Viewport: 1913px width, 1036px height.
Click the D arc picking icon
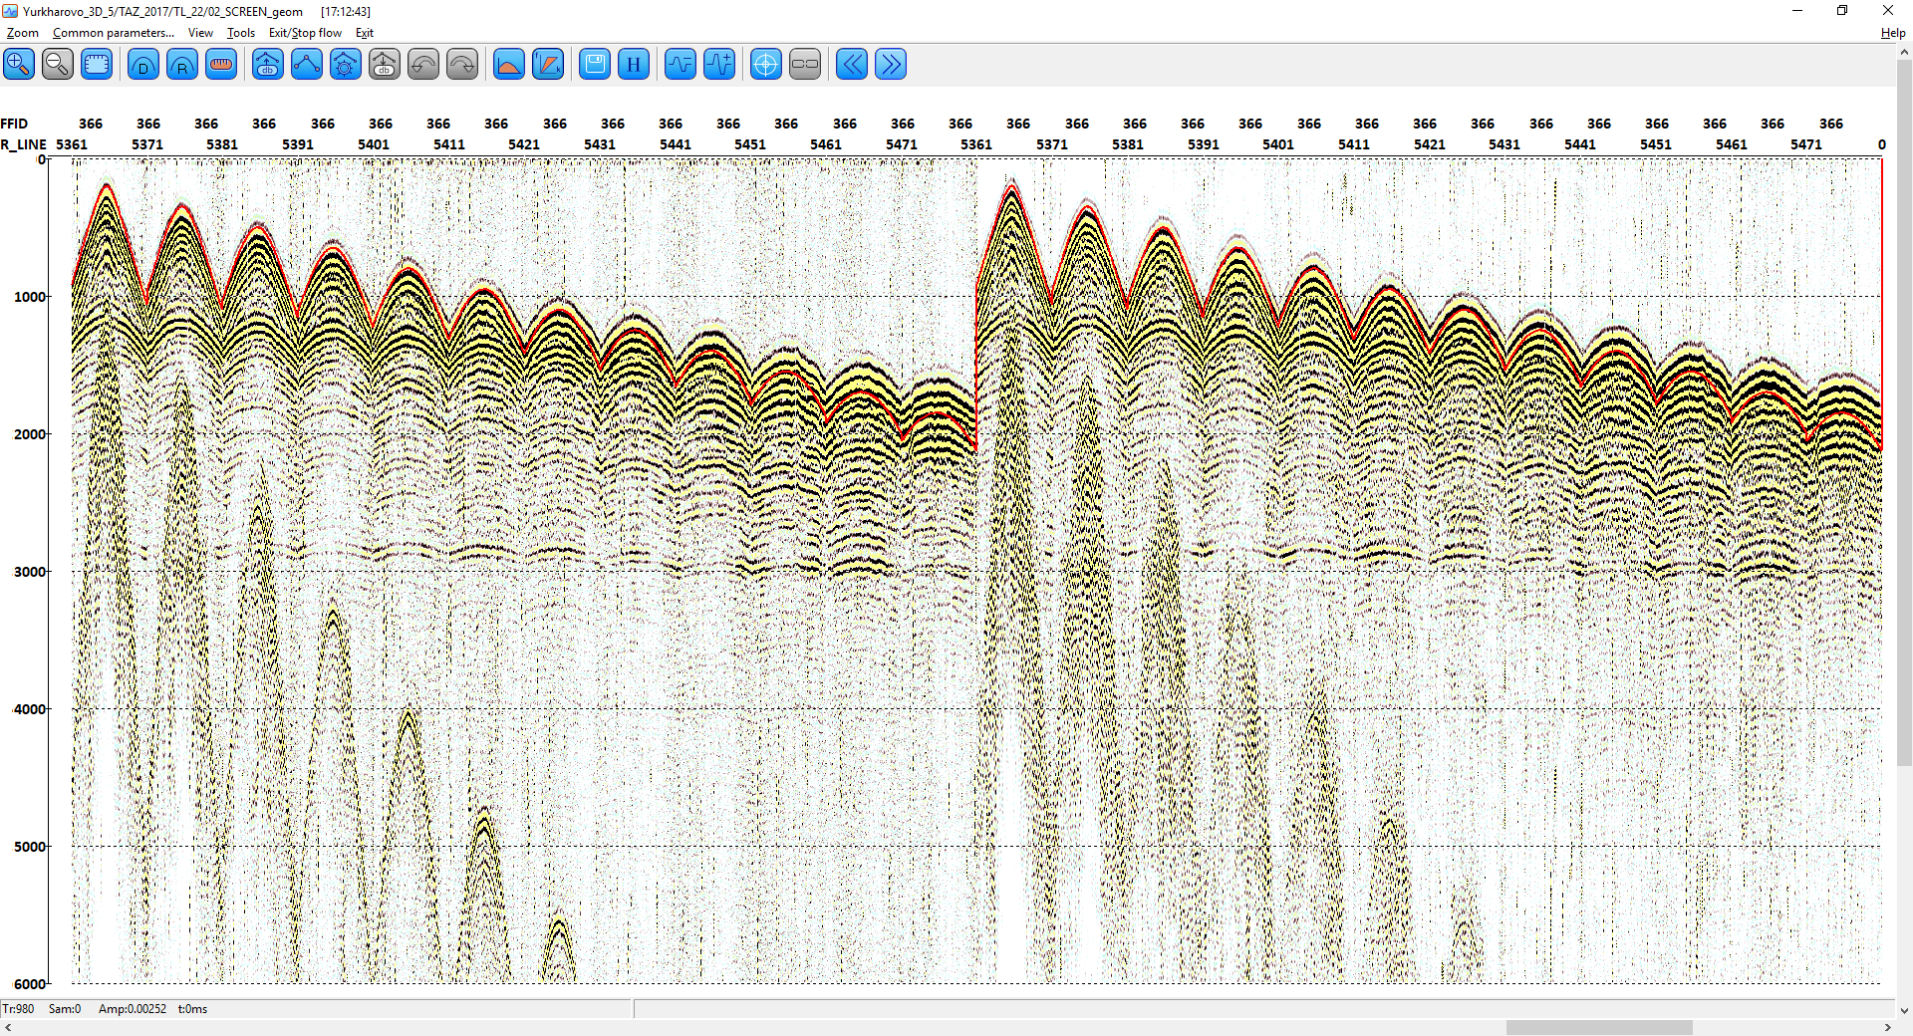[x=143, y=65]
